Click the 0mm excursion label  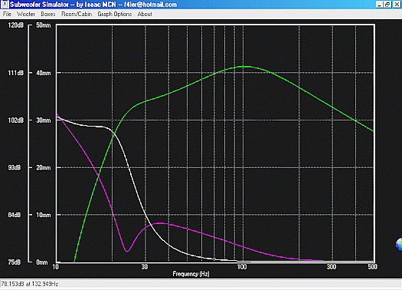[x=42, y=262]
